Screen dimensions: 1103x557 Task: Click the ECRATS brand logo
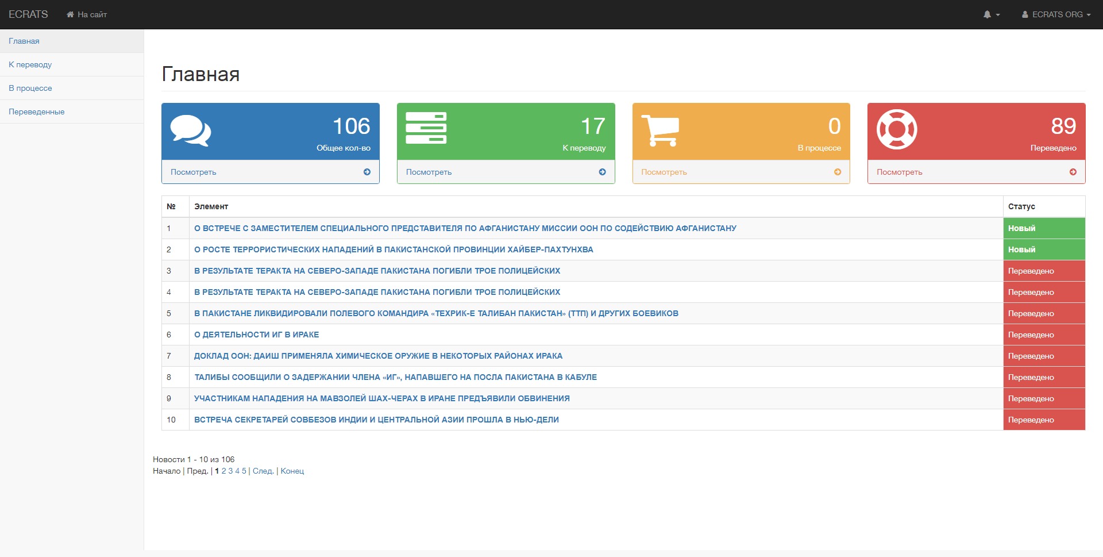click(28, 14)
